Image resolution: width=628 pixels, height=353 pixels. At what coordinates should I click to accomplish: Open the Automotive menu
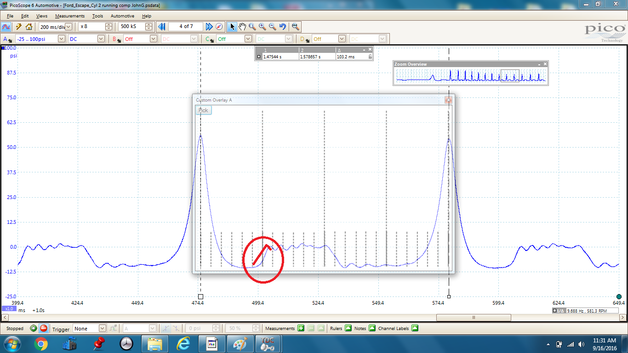(x=123, y=16)
